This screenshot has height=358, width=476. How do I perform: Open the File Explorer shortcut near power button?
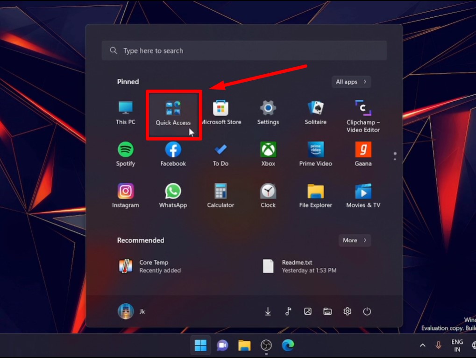[327, 312]
